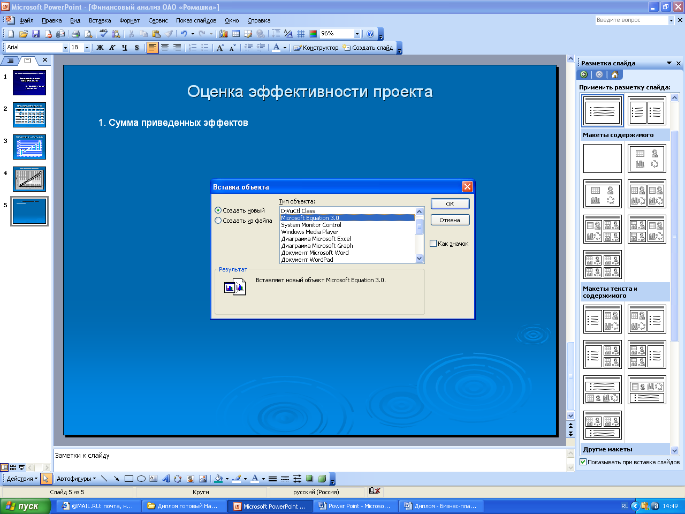The width and height of the screenshot is (685, 514).
Task: Insert Text Box drawing tool
Action: tap(154, 479)
